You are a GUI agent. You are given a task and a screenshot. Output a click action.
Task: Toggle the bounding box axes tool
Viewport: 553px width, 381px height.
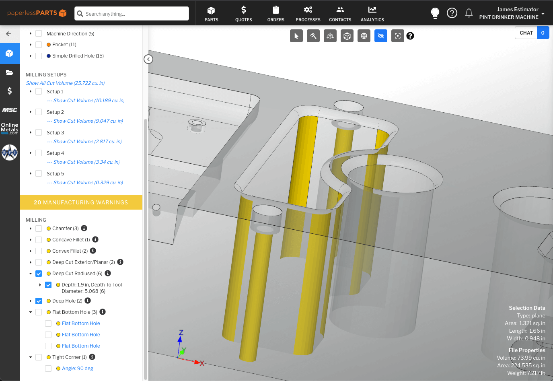coord(330,36)
